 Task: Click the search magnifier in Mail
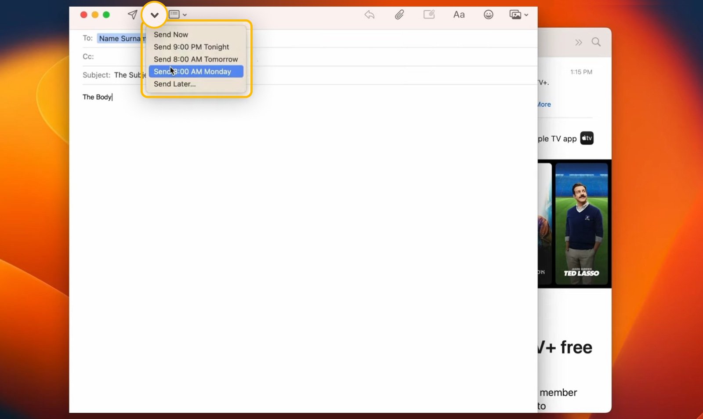pos(596,42)
